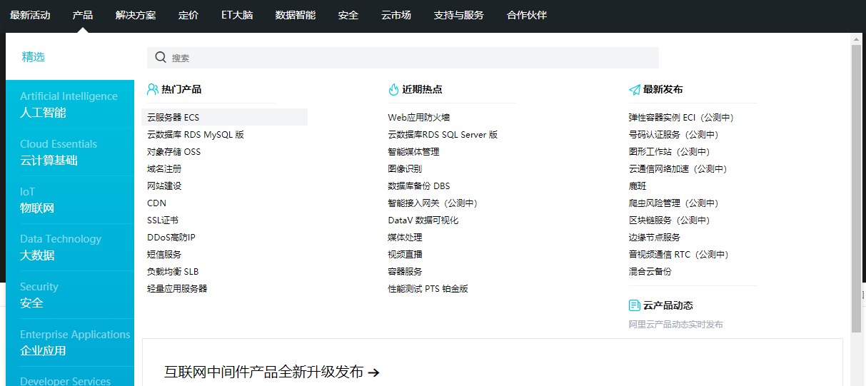Open 阿里云产品动态实时发布 link

[x=676, y=324]
